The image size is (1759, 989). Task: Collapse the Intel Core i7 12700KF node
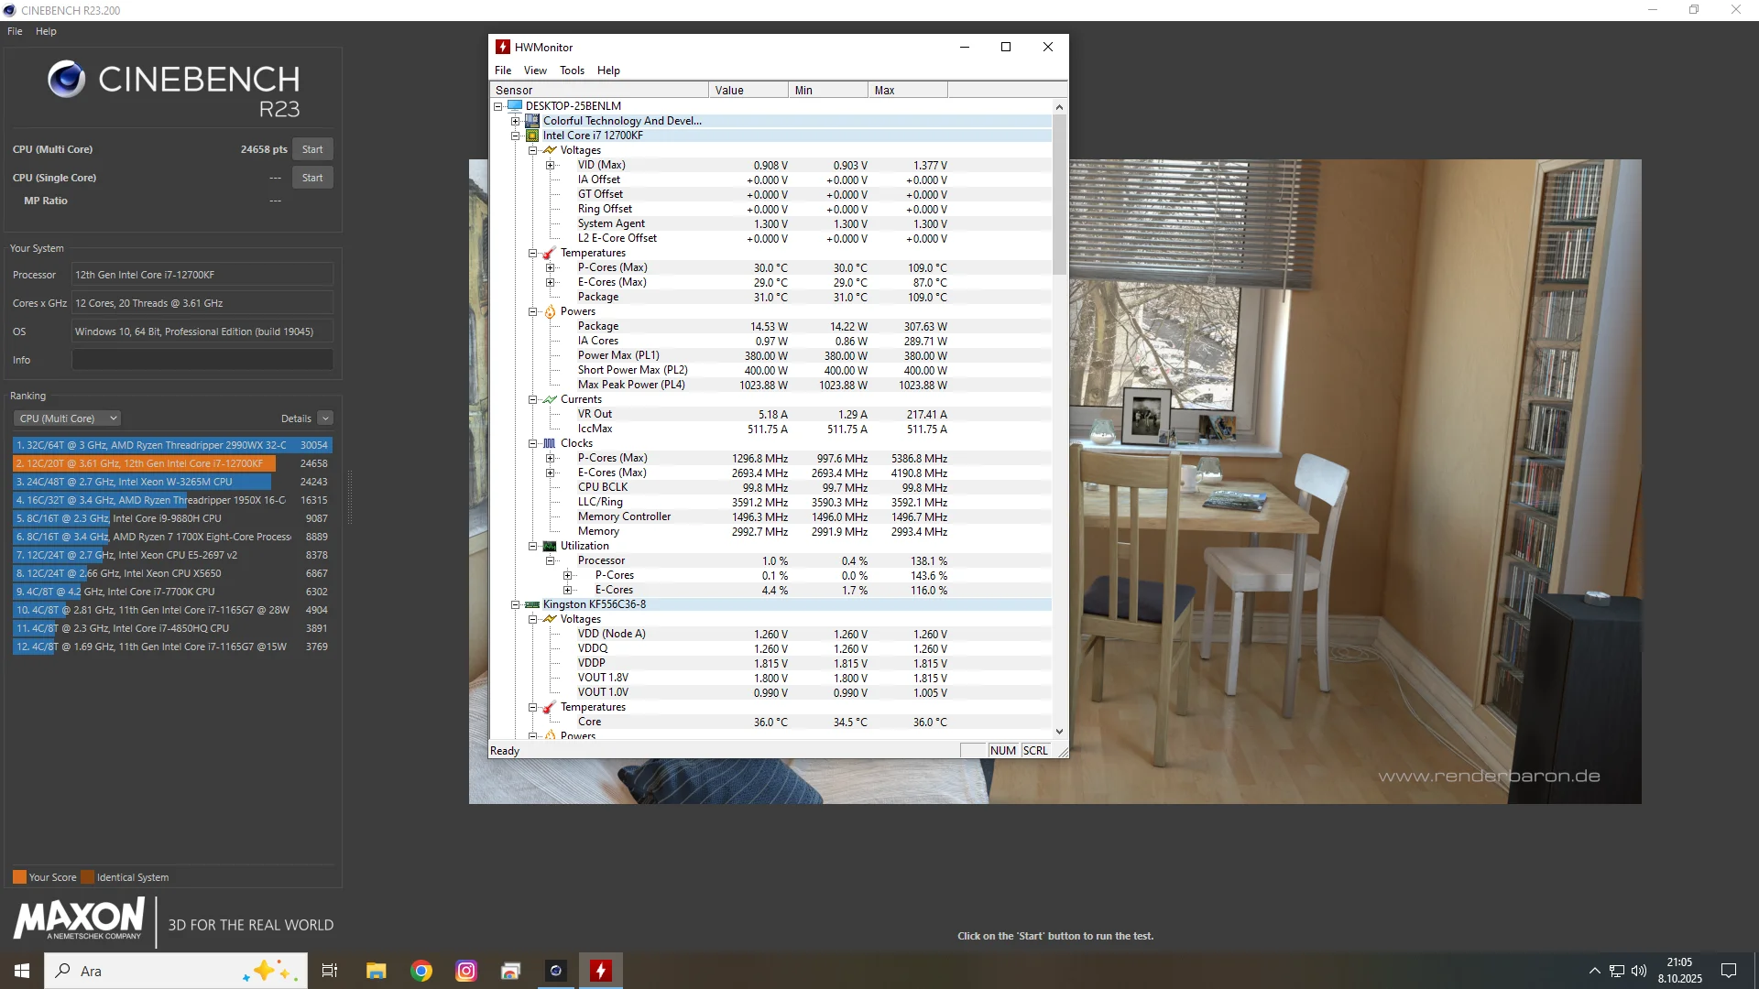[516, 136]
